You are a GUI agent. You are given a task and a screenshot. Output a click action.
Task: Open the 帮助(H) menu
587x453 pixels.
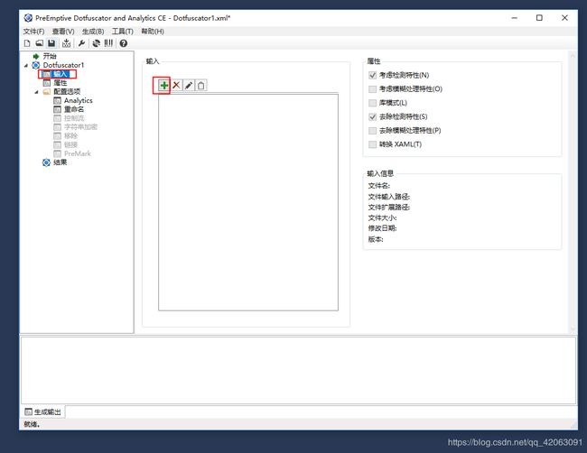(x=153, y=32)
